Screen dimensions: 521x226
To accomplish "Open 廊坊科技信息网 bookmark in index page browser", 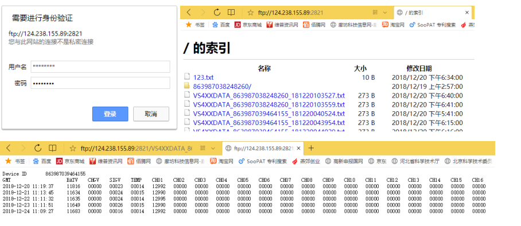I will click(x=353, y=25).
